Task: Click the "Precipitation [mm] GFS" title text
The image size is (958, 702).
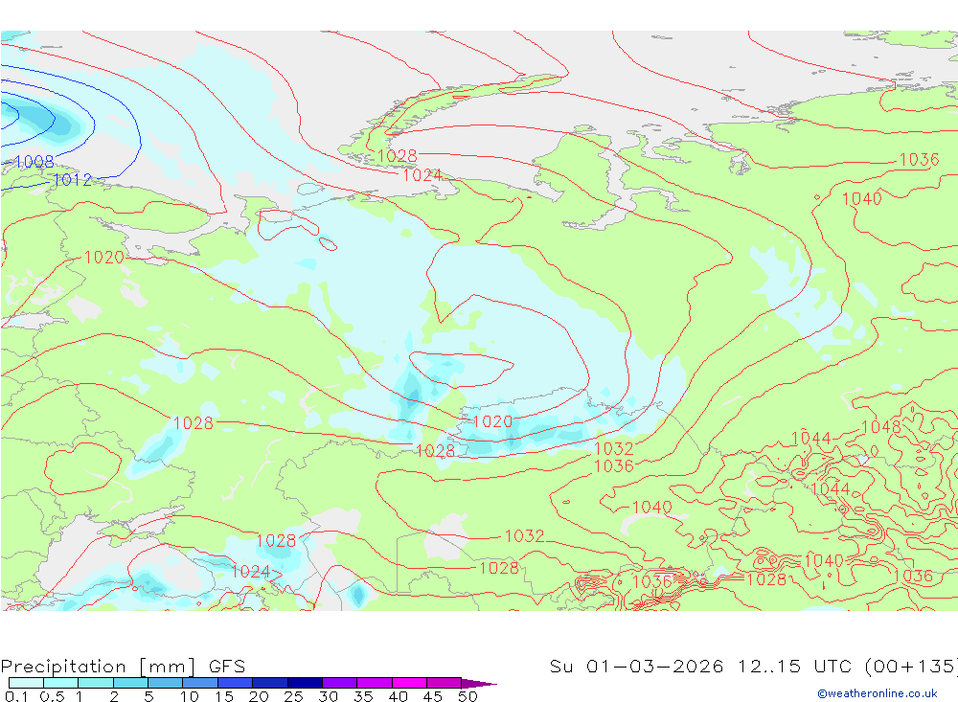Action: tap(123, 666)
